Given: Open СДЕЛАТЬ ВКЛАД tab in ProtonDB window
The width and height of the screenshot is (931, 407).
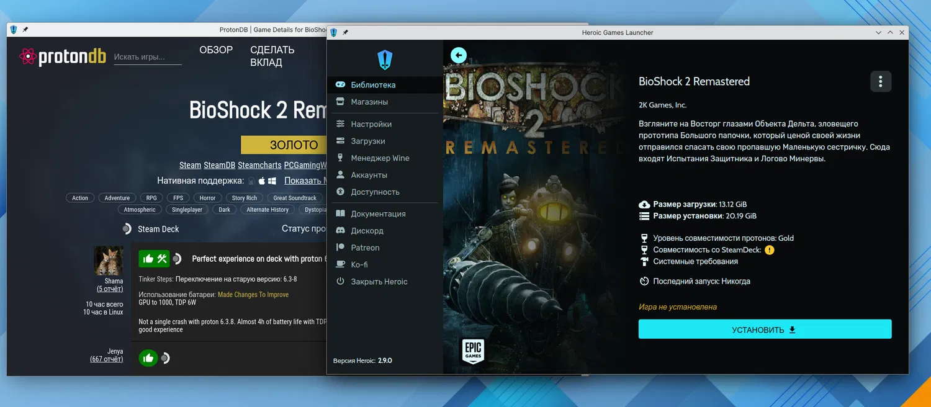Looking at the screenshot, I should point(272,56).
